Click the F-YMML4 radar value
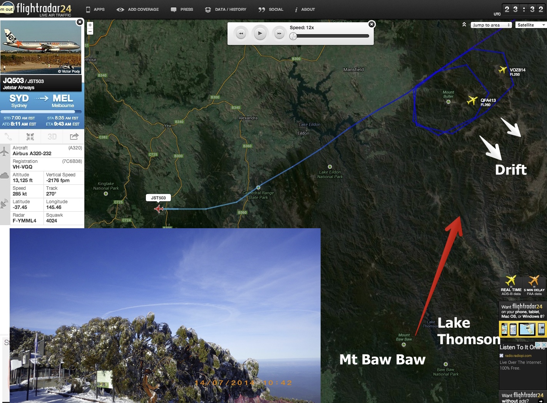The image size is (547, 403). [25, 221]
